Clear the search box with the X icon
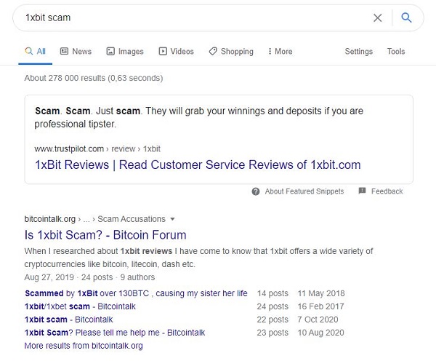 point(377,17)
